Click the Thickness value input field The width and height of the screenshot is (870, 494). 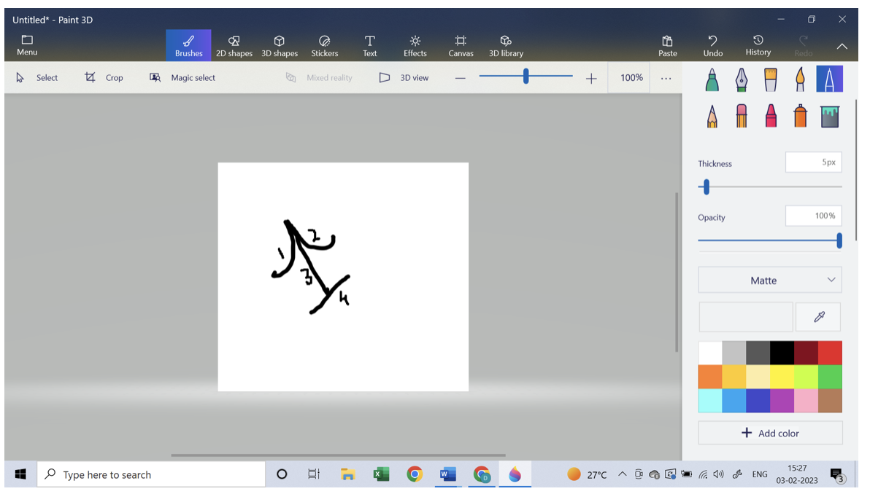813,162
